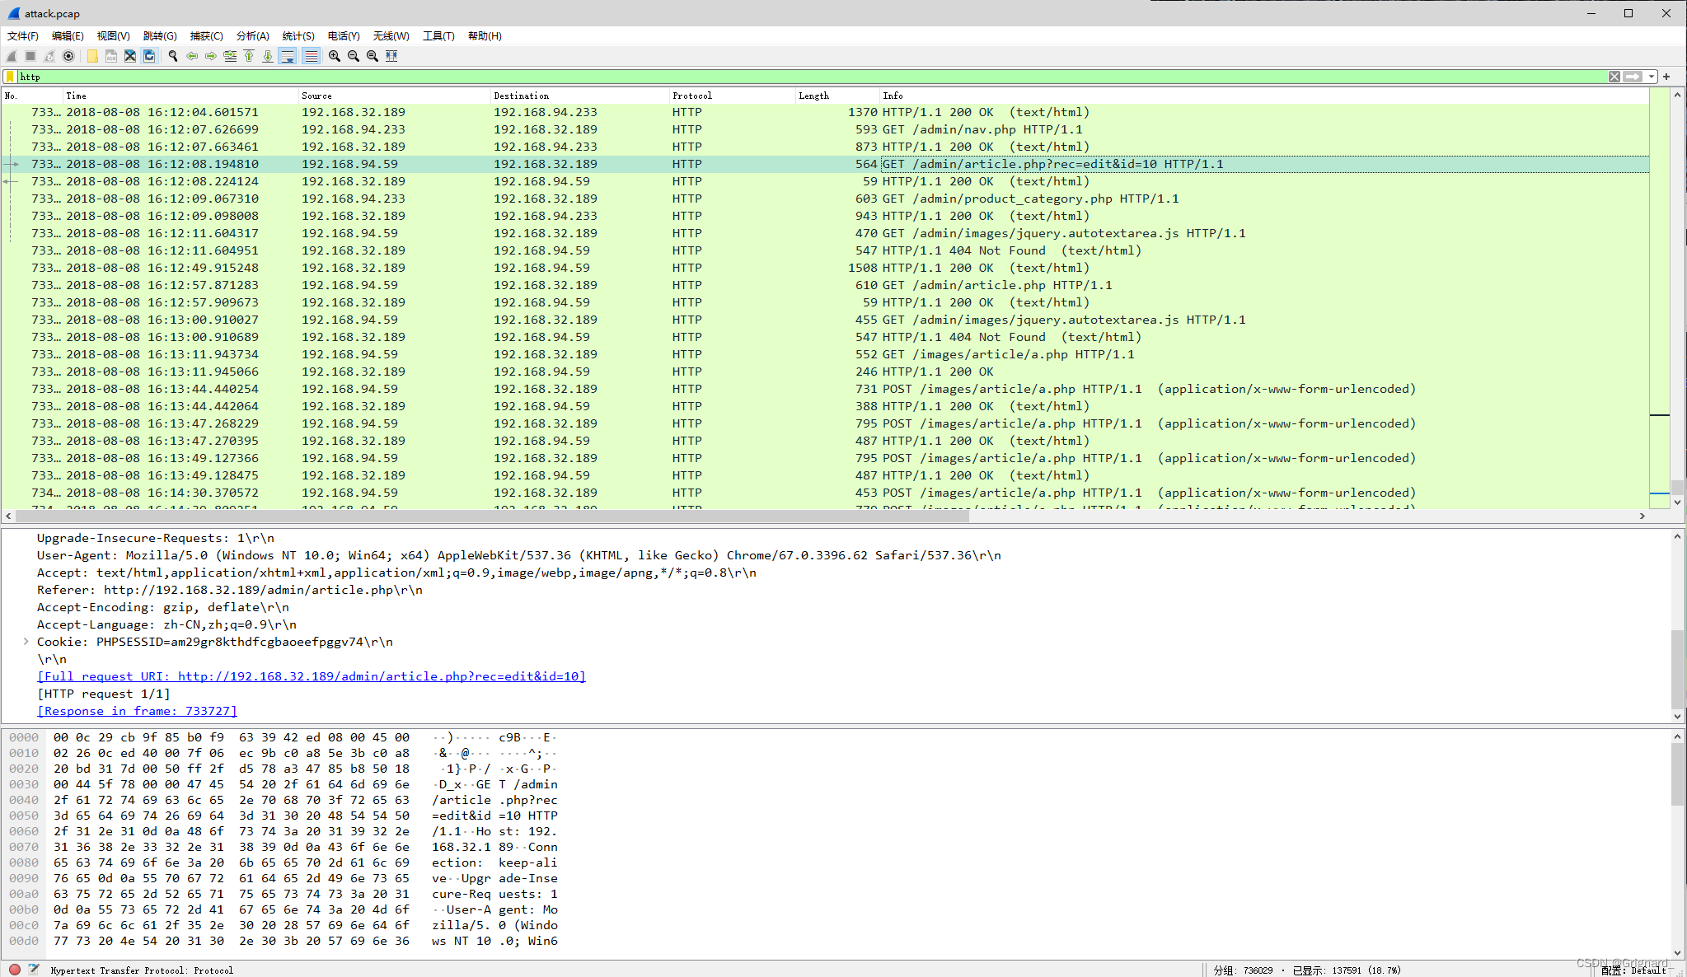Zoom out on packet text
Viewport: 1687px width, 977px height.
[x=354, y=56]
